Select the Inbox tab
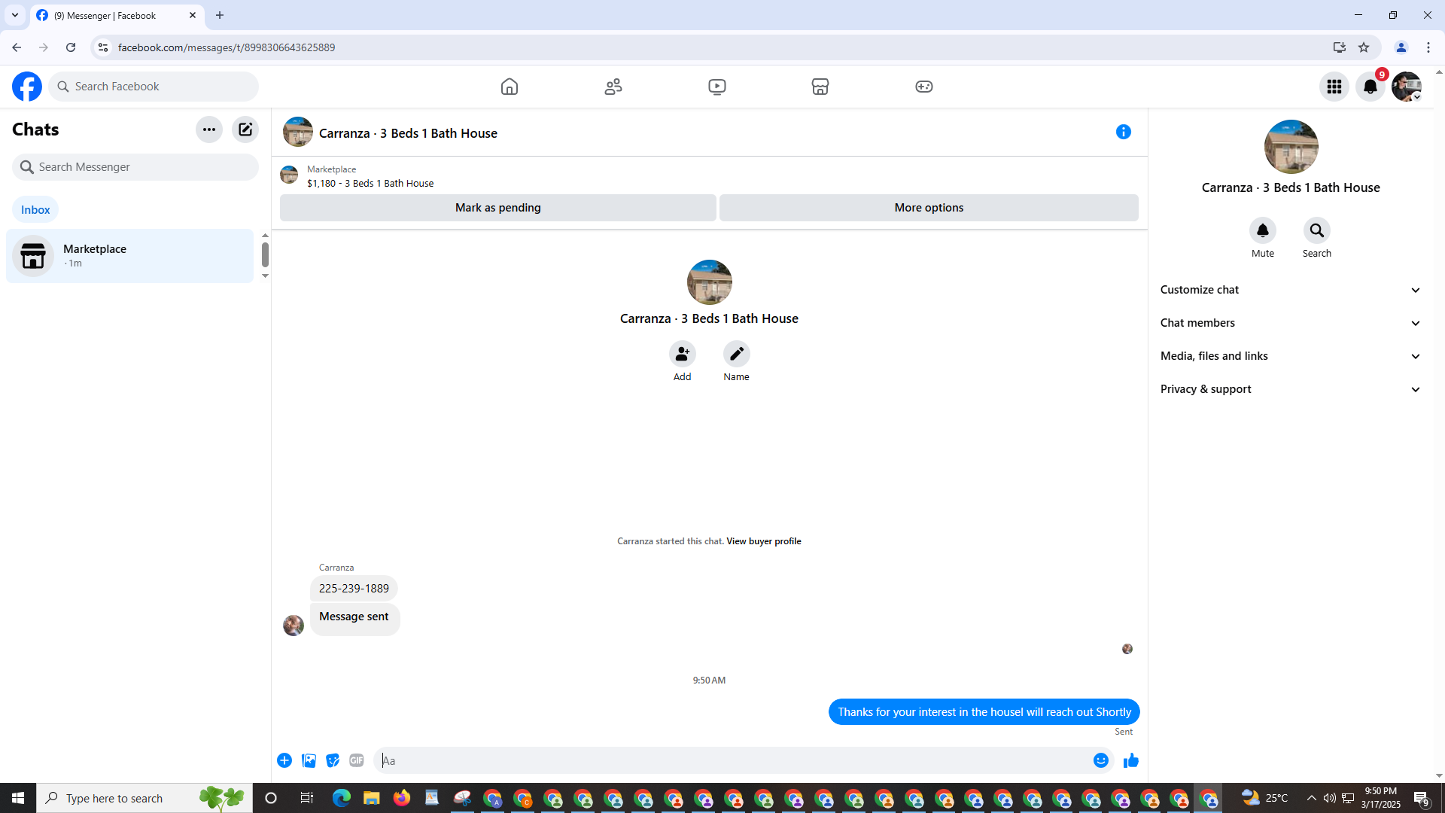 pyautogui.click(x=35, y=210)
